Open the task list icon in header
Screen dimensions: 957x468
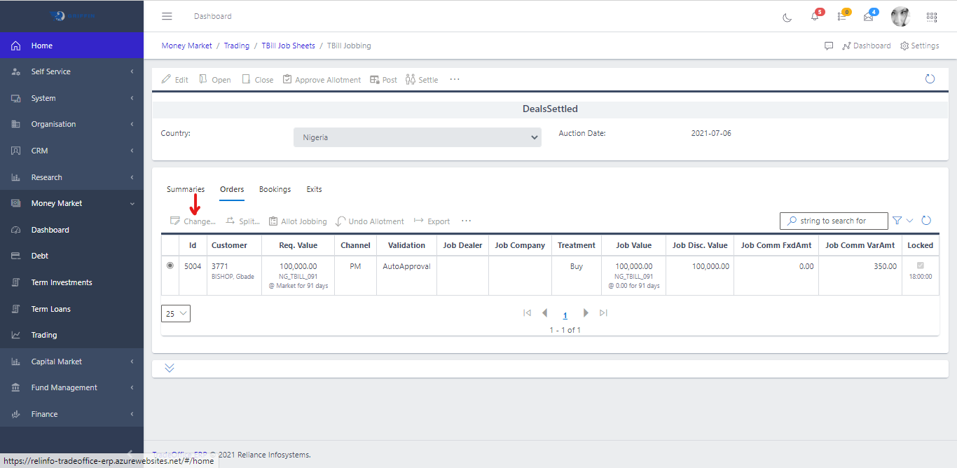841,17
